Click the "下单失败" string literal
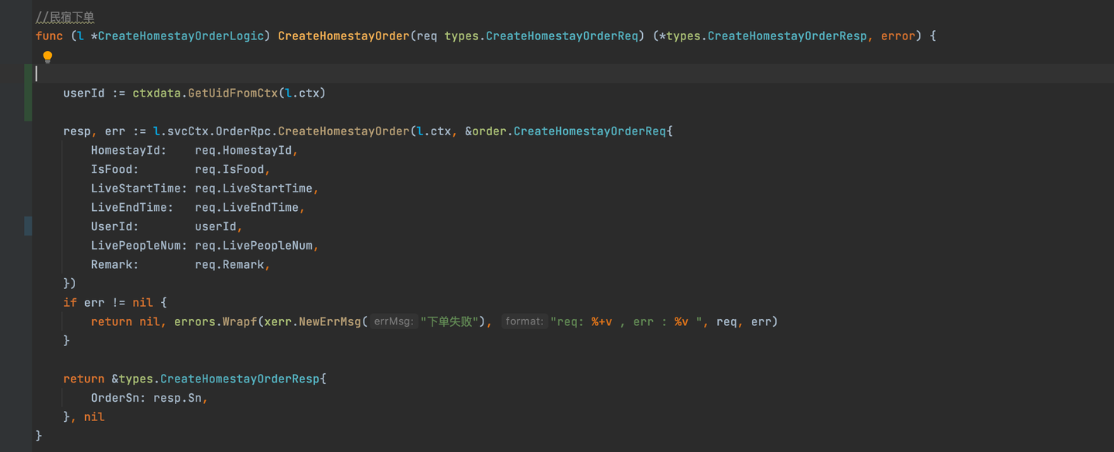The image size is (1114, 452). (449, 321)
